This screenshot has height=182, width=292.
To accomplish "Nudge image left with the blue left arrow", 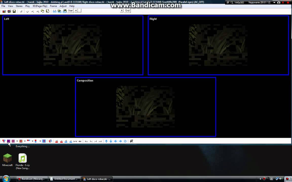I will point(116,141).
